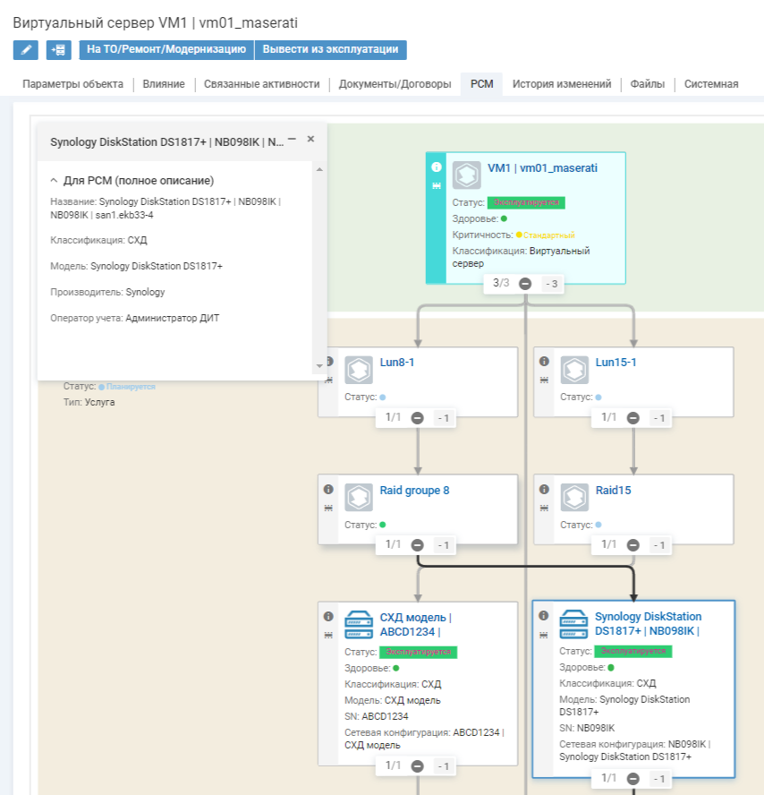
Task: Click info icon on Lun15-1 node
Action: (x=544, y=361)
